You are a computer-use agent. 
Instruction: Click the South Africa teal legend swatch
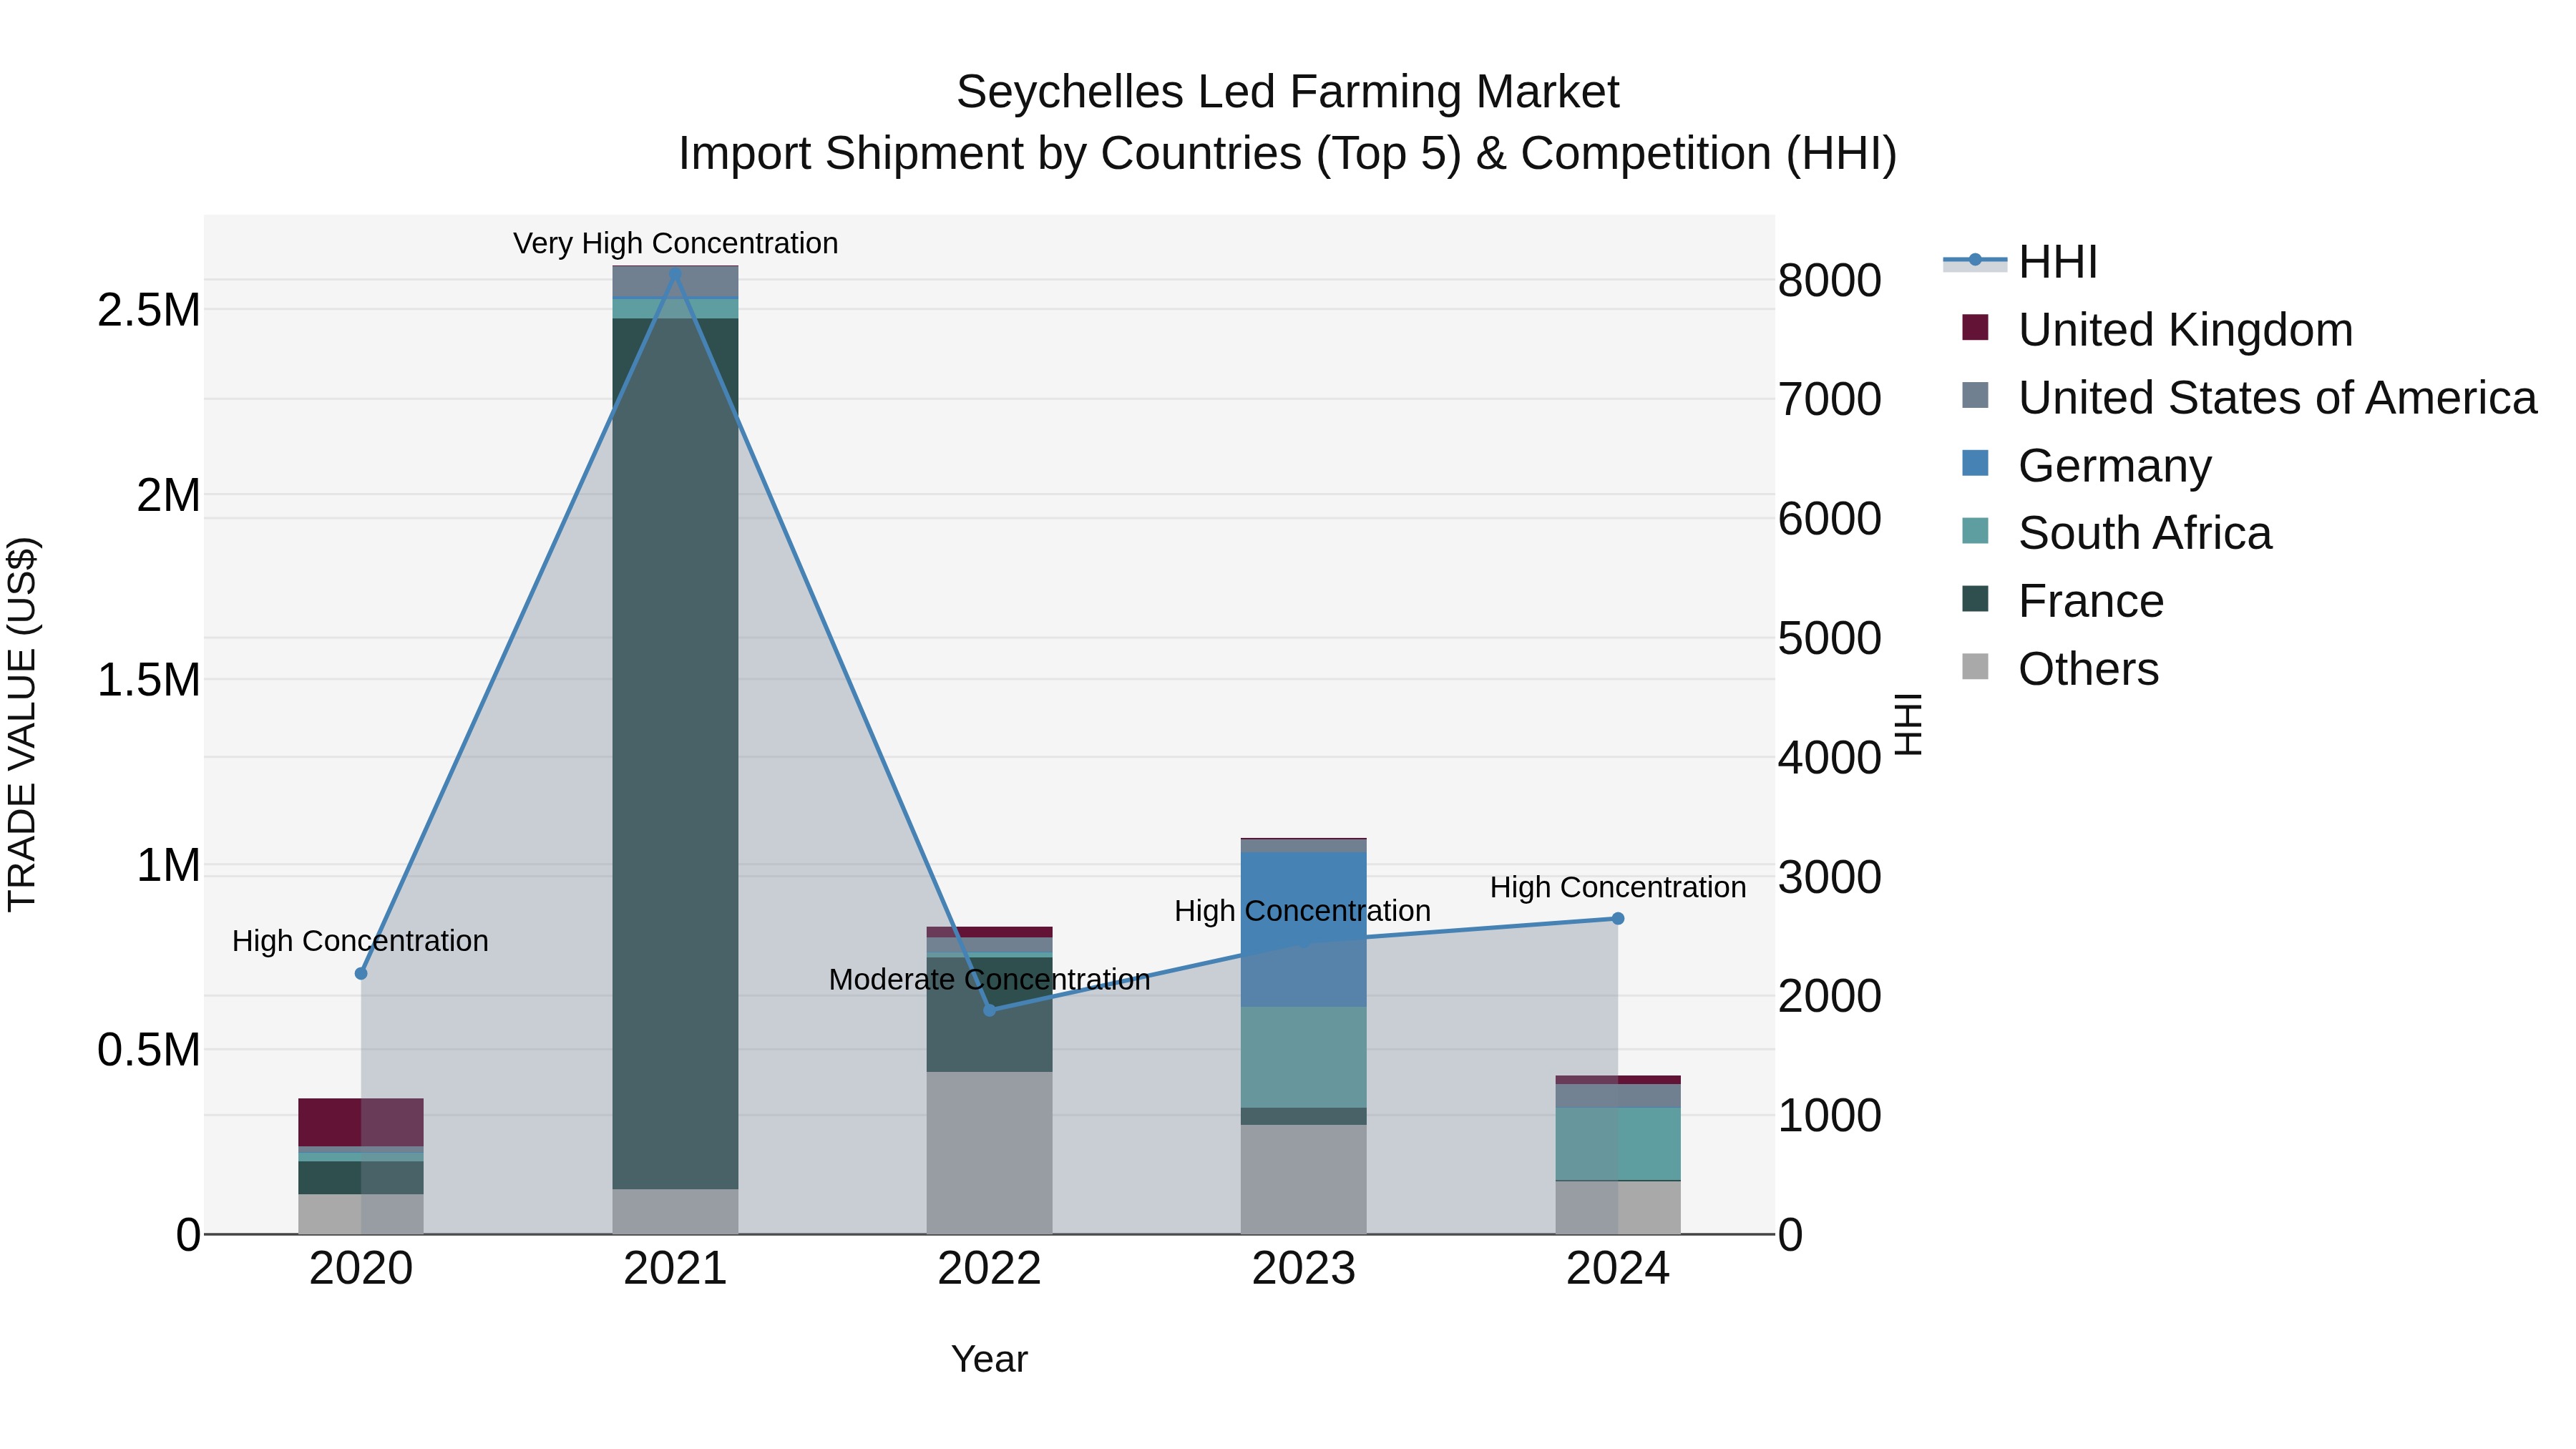[x=1975, y=531]
